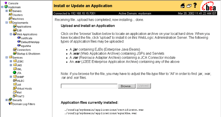Select the Domain Log Filters item
This screenshot has width=221, height=117.
pyautogui.click(x=24, y=104)
